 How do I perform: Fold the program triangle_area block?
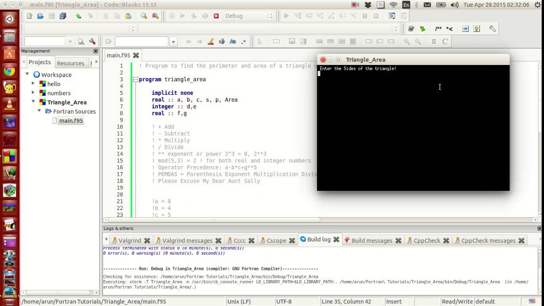coord(136,79)
